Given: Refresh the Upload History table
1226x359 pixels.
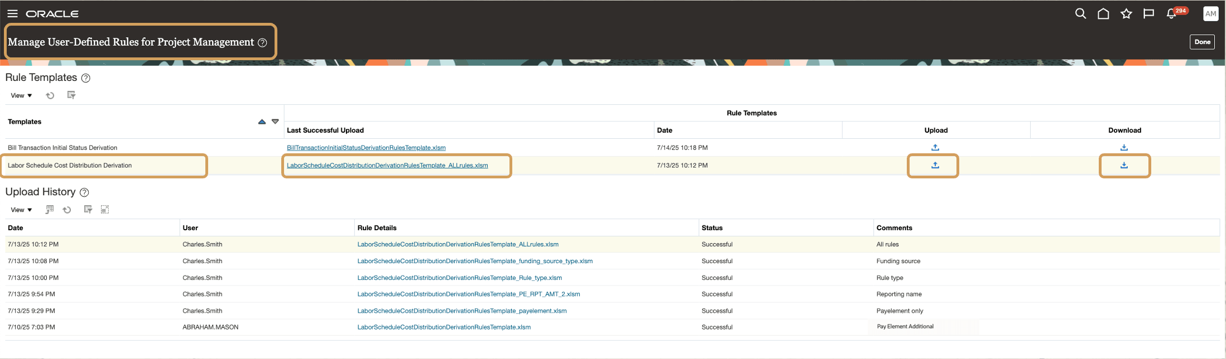Looking at the screenshot, I should [x=67, y=210].
